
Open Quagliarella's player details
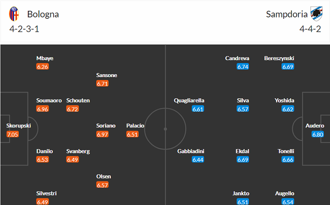(189, 100)
